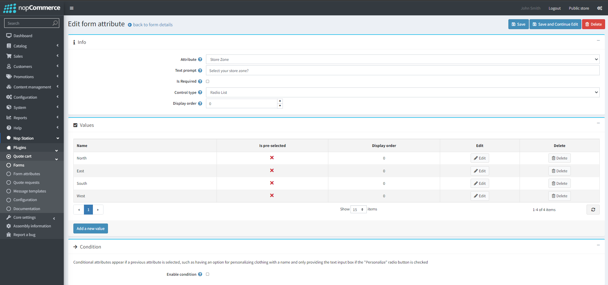This screenshot has height=285, width=608.
Task: Expand the System sidebar menu
Action: click(x=32, y=108)
